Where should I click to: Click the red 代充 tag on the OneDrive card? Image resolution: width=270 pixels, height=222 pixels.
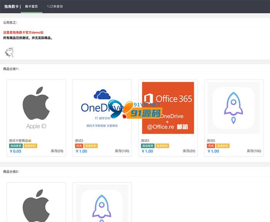point(79,146)
